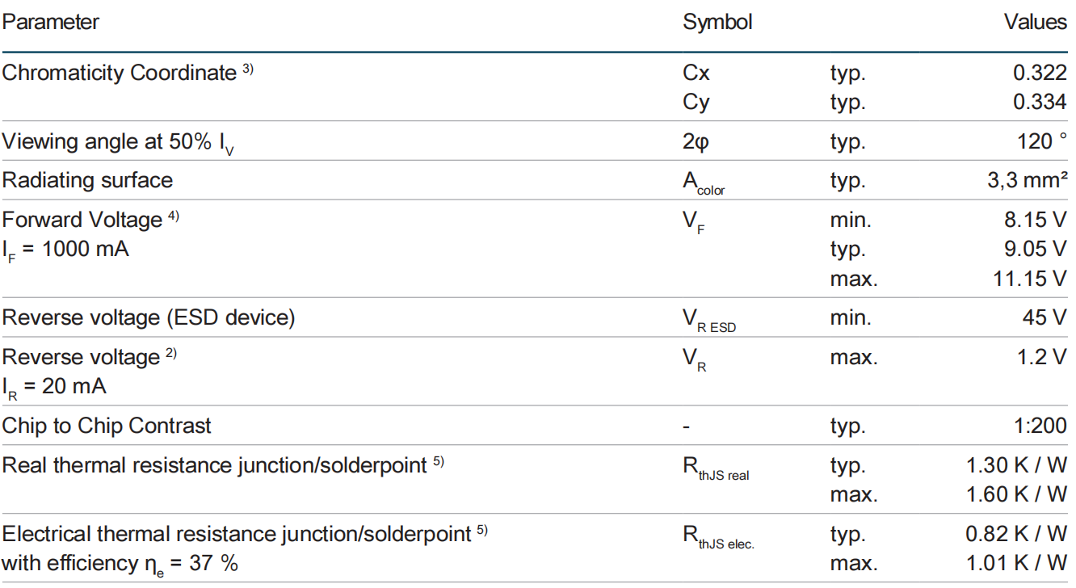This screenshot has width=1076, height=588.
Task: Select the Cx value 0.322
Action: pos(1040,73)
